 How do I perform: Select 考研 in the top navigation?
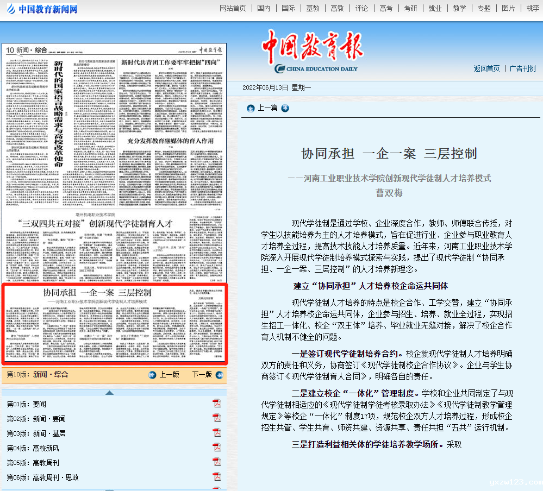(410, 8)
